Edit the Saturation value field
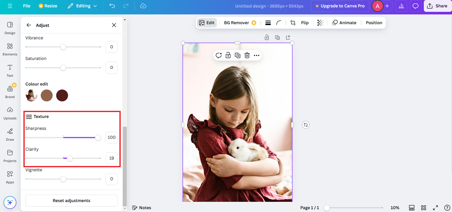This screenshot has width=452, height=212. (x=112, y=67)
